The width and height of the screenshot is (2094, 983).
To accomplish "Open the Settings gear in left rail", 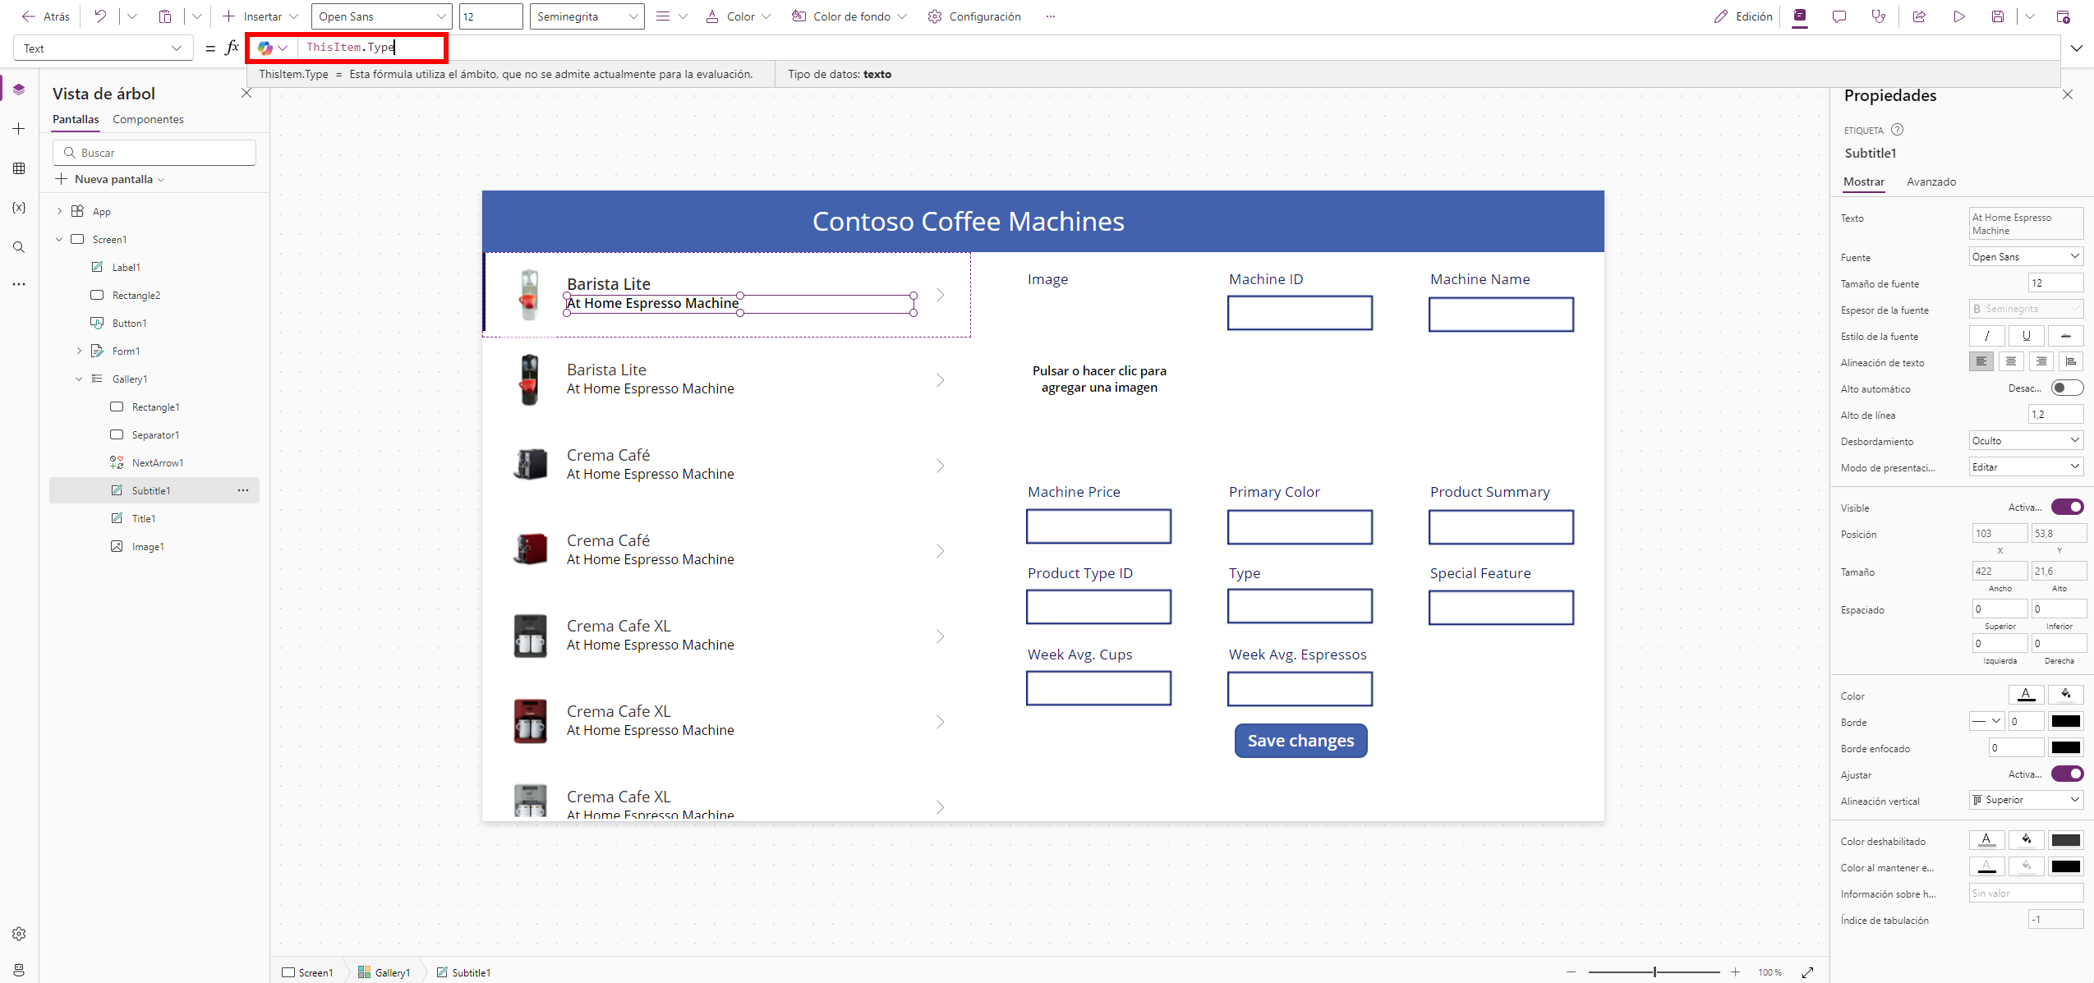I will pyautogui.click(x=19, y=934).
